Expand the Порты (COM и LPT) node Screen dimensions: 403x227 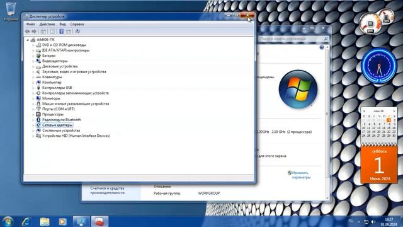(33, 109)
